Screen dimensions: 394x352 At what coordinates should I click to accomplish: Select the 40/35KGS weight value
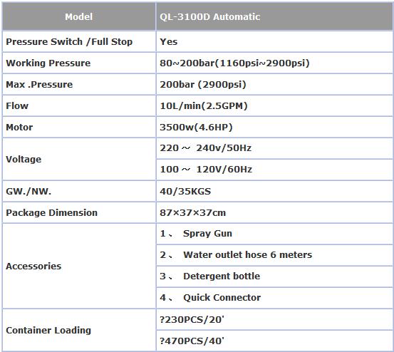[x=185, y=192]
